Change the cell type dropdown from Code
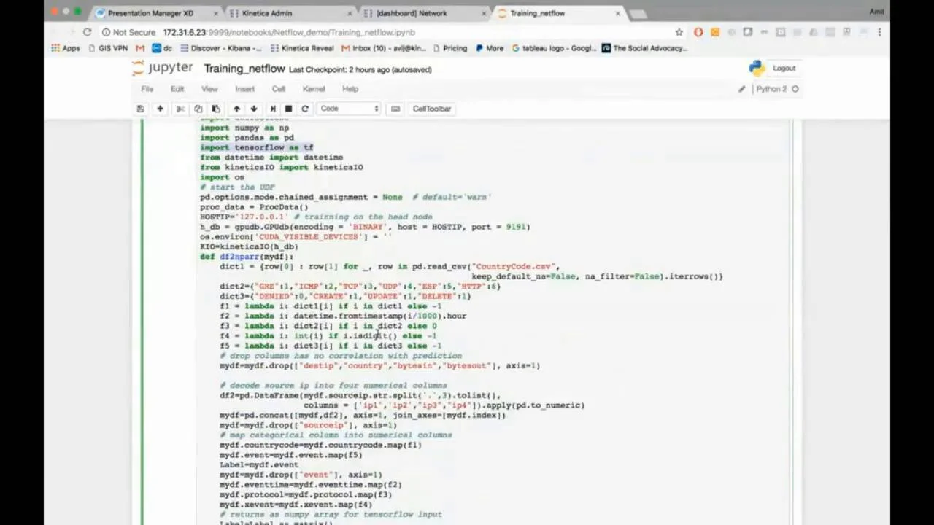The image size is (934, 525). (350, 109)
